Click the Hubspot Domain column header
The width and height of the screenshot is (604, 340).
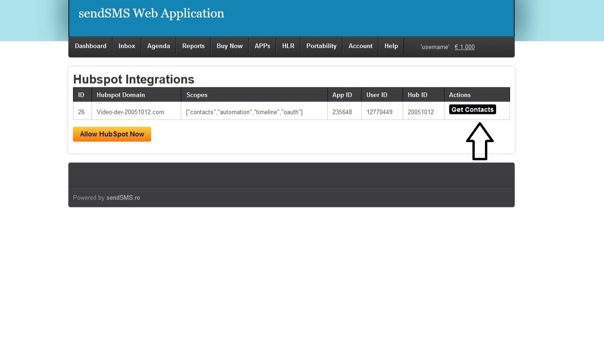121,95
